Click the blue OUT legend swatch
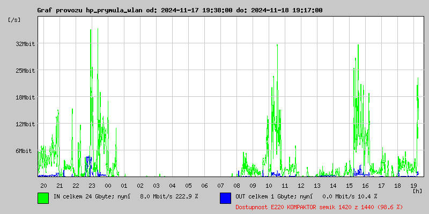 point(225,198)
